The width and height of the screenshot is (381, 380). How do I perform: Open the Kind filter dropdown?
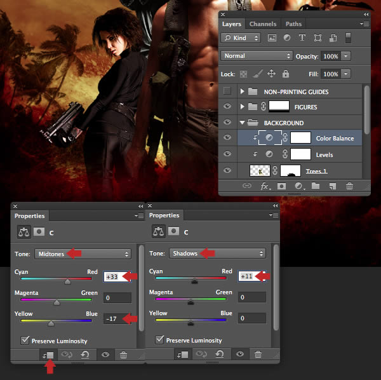(x=241, y=38)
